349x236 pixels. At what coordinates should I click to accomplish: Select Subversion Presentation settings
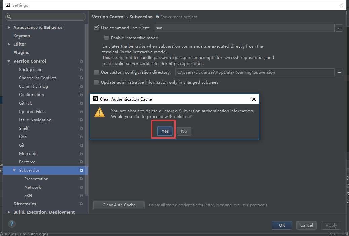point(36,179)
